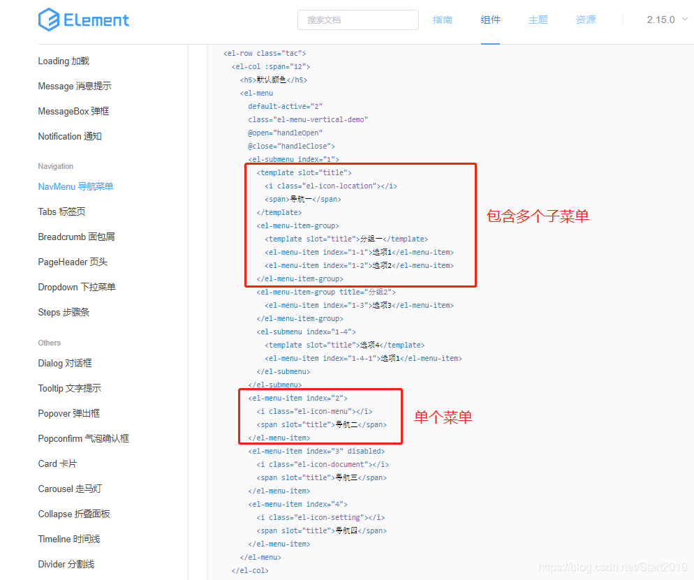Expand the 2.15.0 version dropdown
The height and width of the screenshot is (580, 694).
pyautogui.click(x=667, y=20)
